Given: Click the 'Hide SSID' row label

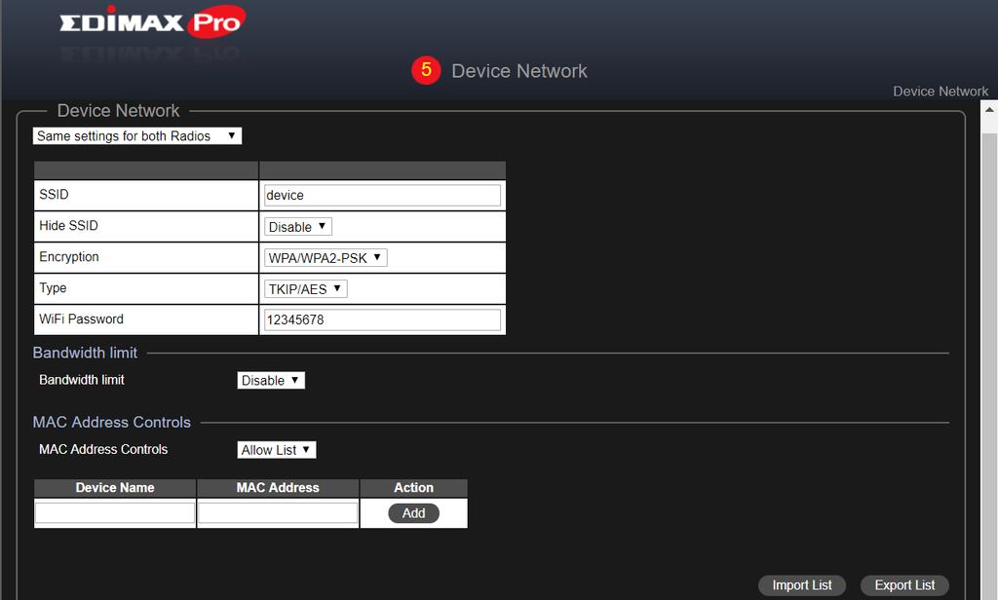Looking at the screenshot, I should tap(68, 225).
